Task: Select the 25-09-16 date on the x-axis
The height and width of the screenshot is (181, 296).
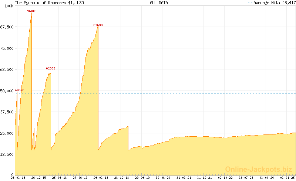Action: pyautogui.click(x=59, y=178)
